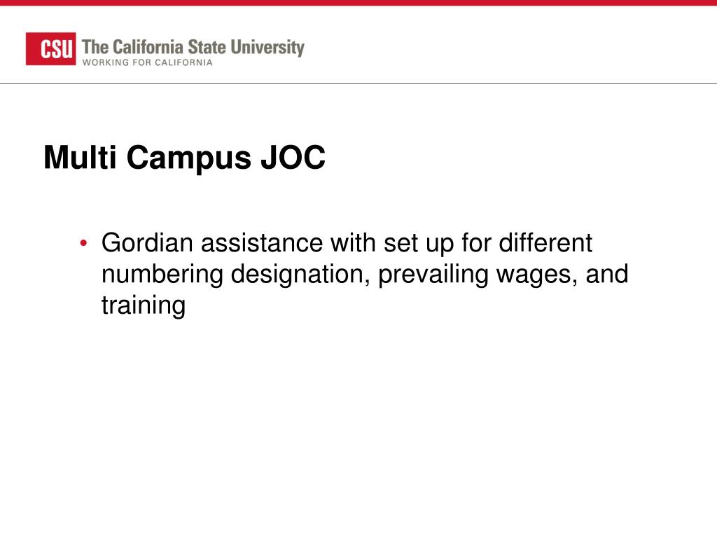Click the words "set up" in bullet text

[419, 243]
